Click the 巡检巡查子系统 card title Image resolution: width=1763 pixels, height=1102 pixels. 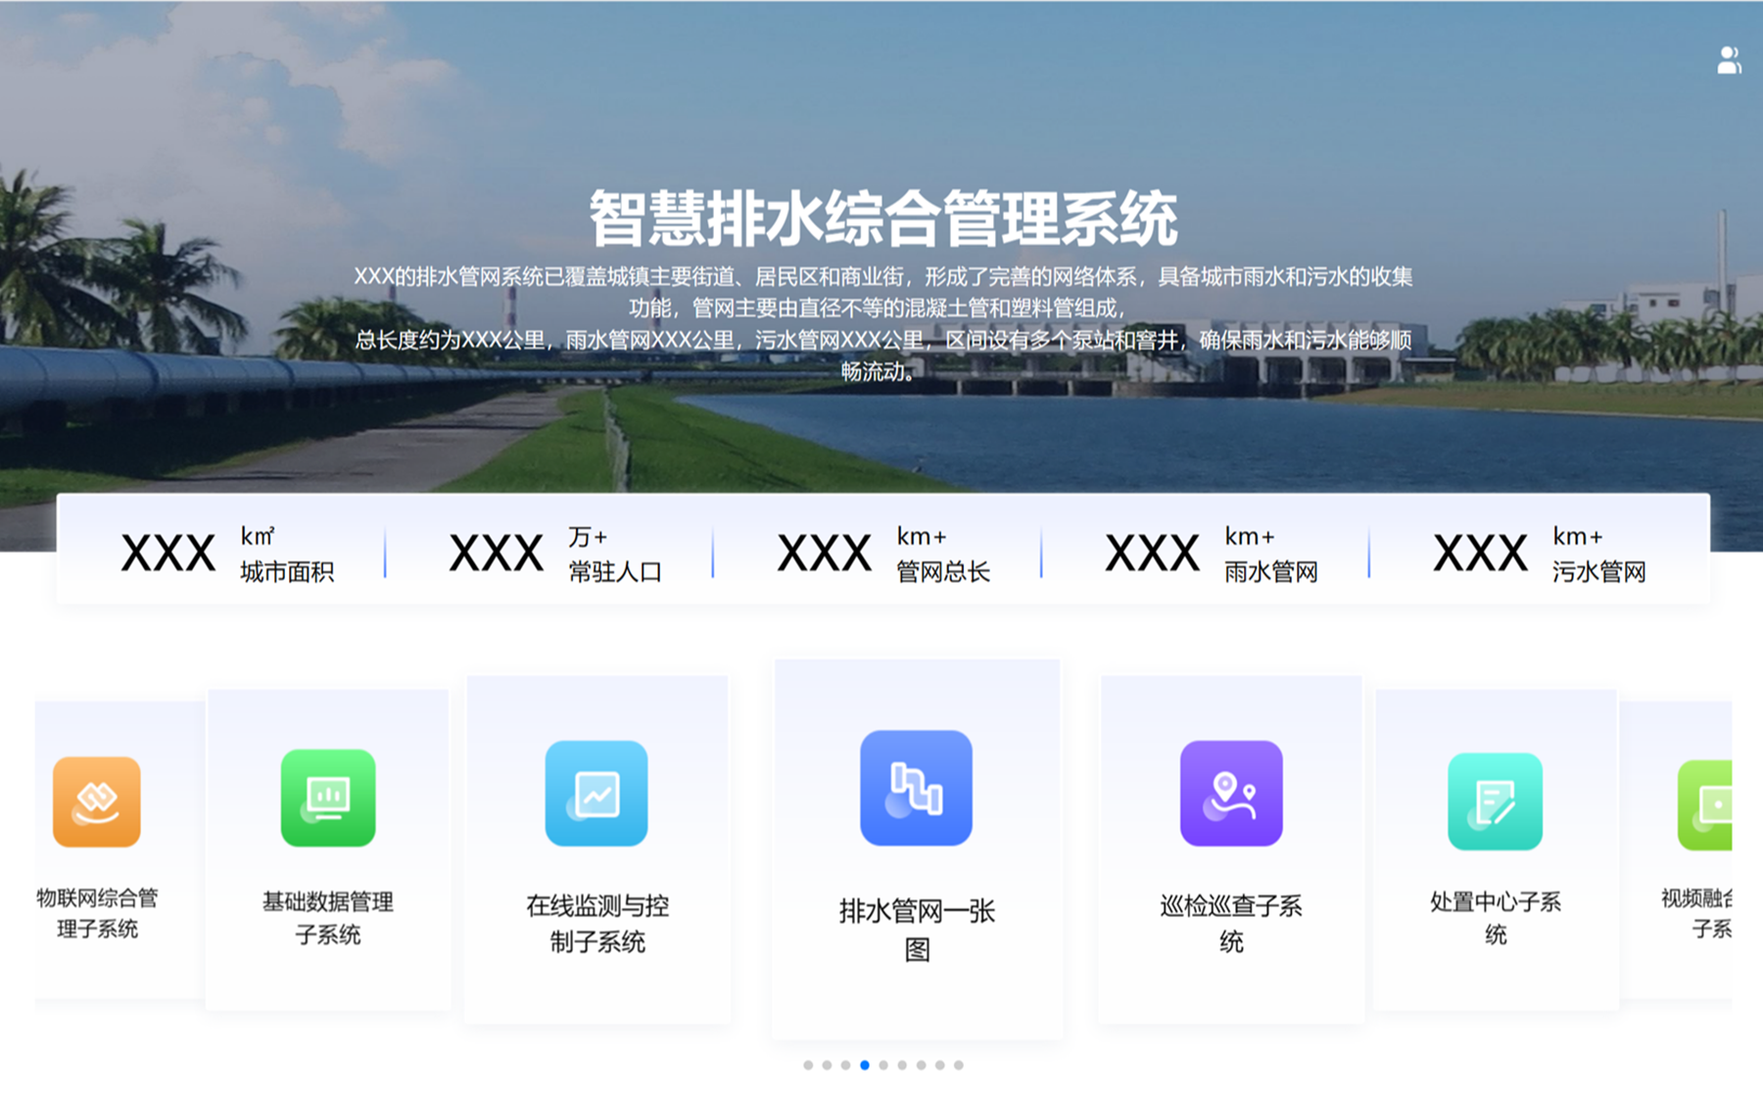(x=1231, y=923)
